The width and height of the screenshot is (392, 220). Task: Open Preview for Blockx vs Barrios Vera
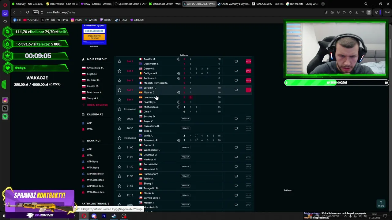click(x=185, y=195)
